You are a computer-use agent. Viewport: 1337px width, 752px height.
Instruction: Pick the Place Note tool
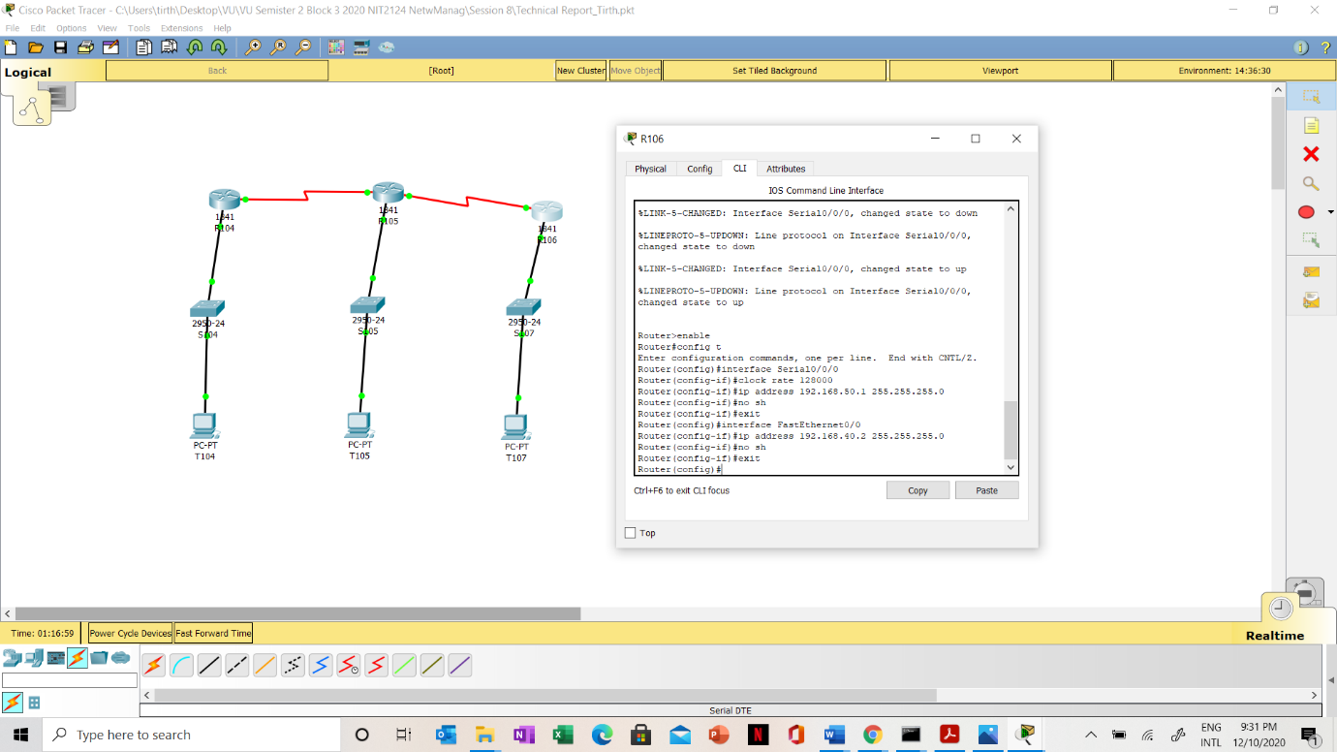tap(1311, 125)
